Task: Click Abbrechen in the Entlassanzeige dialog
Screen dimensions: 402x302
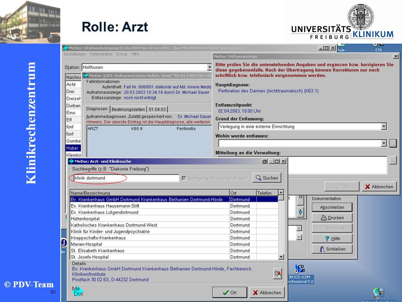Action: 379,187
